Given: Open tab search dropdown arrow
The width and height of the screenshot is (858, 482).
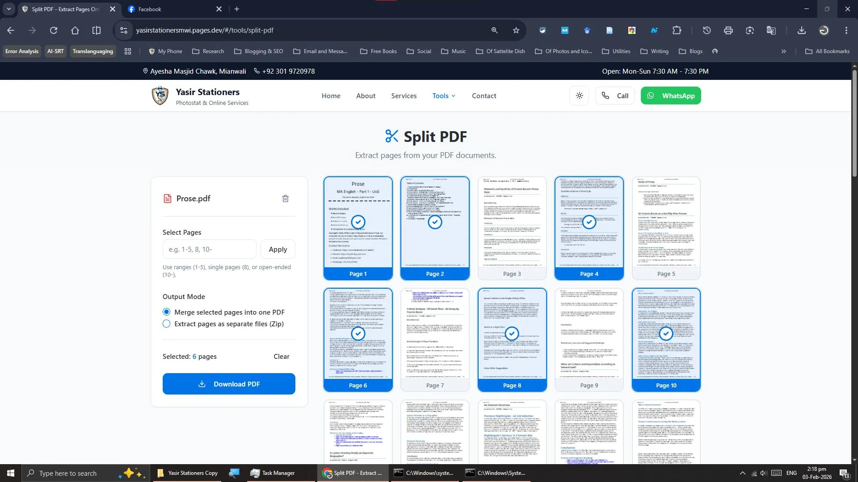Looking at the screenshot, I should click(x=8, y=9).
